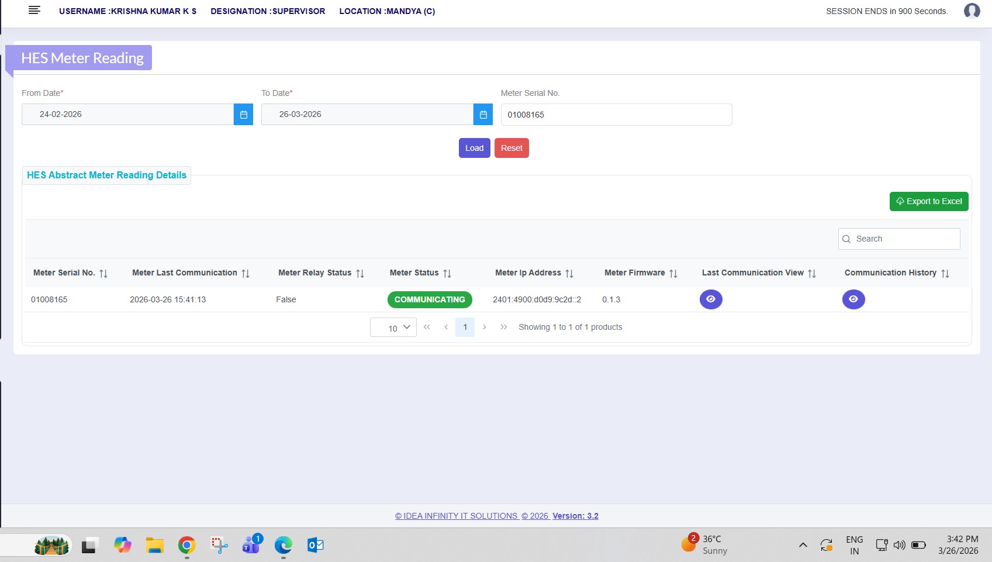Open communication history eye icon
This screenshot has width=992, height=562.
[x=853, y=299]
